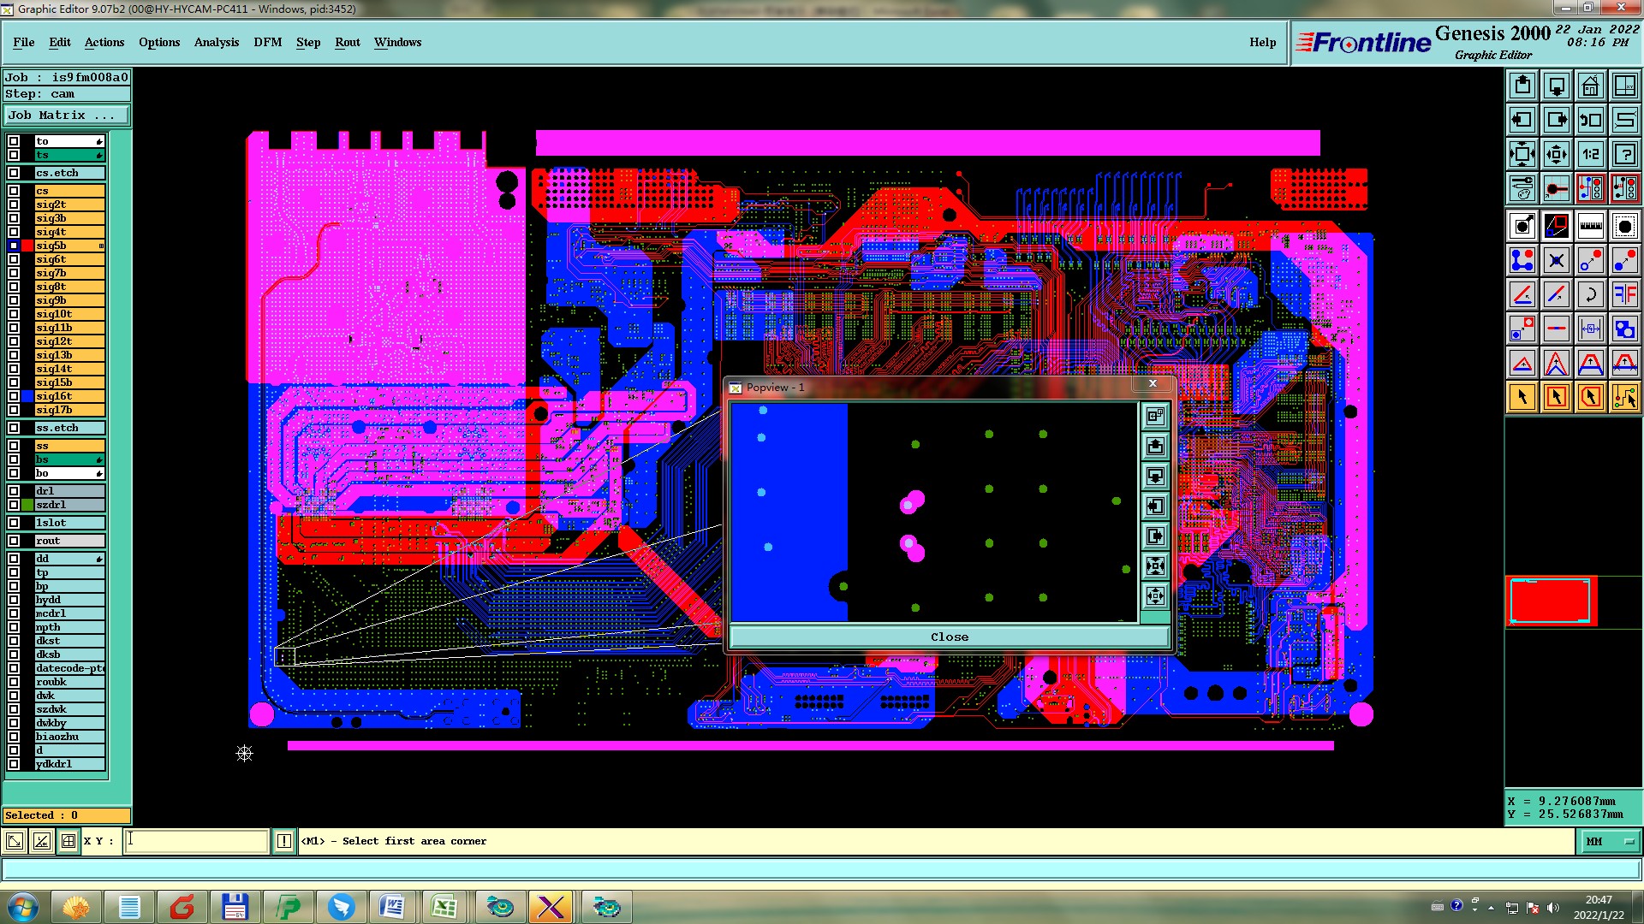Select the mirror feature tool icon
The width and height of the screenshot is (1644, 924).
point(1624,294)
